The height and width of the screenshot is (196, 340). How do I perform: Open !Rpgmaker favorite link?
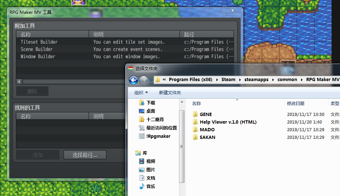[158, 136]
